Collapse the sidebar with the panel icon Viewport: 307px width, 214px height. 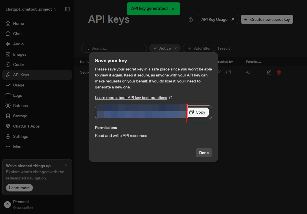pos(67,9)
